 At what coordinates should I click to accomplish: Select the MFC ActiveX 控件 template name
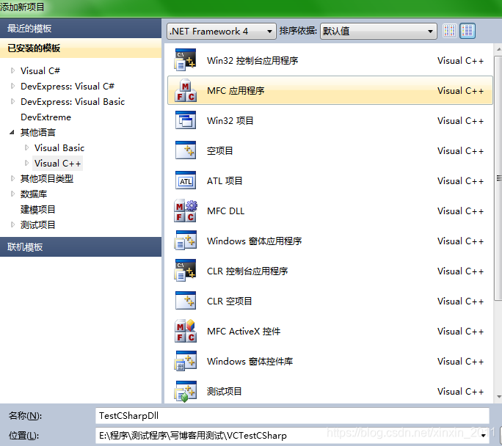[244, 331]
